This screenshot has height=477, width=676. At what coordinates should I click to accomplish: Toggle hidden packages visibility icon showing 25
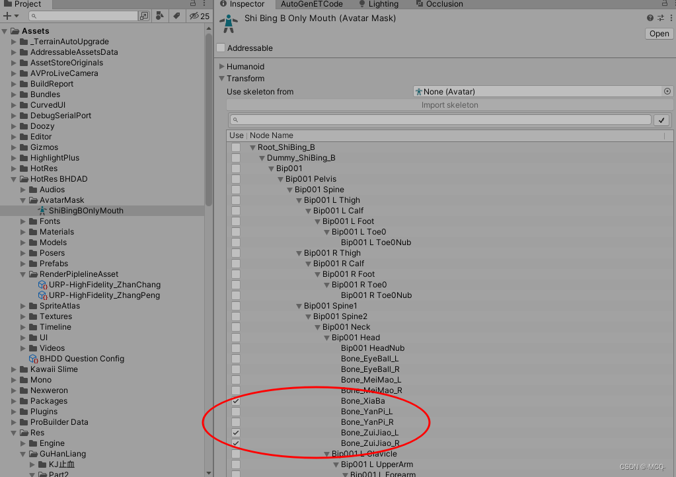(200, 16)
